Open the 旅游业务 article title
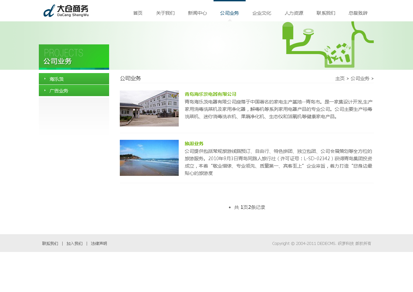 (194, 144)
